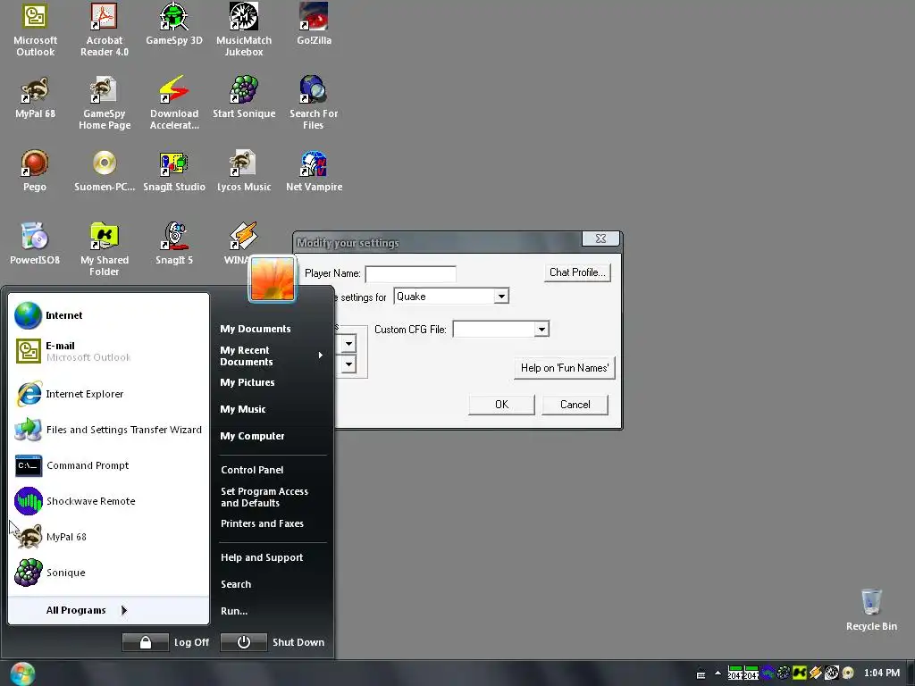The width and height of the screenshot is (915, 686).
Task: Open Internet from Start menu
Action: point(108,315)
